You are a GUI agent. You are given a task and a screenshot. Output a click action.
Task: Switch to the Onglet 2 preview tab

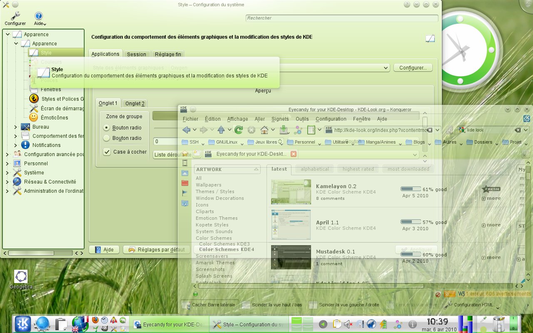point(135,103)
